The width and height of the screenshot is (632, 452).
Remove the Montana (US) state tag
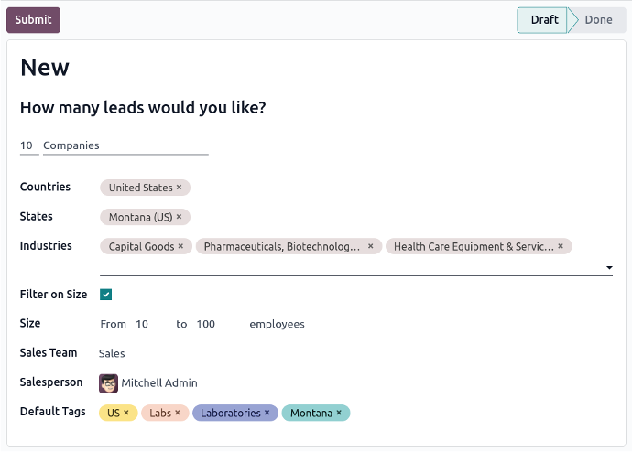pyautogui.click(x=179, y=217)
